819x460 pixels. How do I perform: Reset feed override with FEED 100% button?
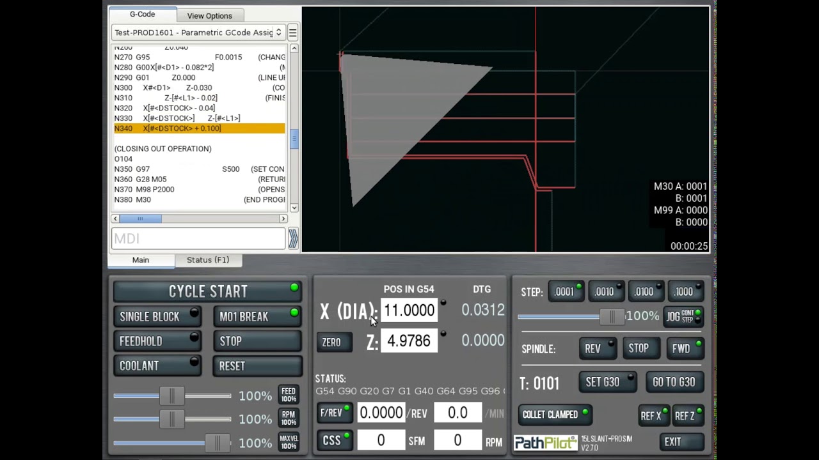pos(289,395)
